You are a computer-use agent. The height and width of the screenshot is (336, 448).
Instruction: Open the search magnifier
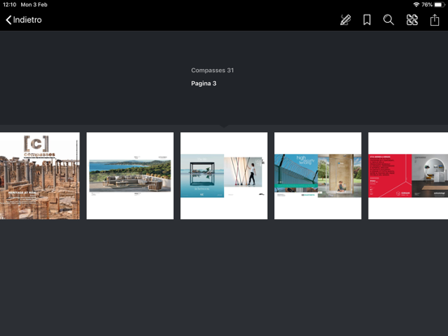click(x=389, y=20)
